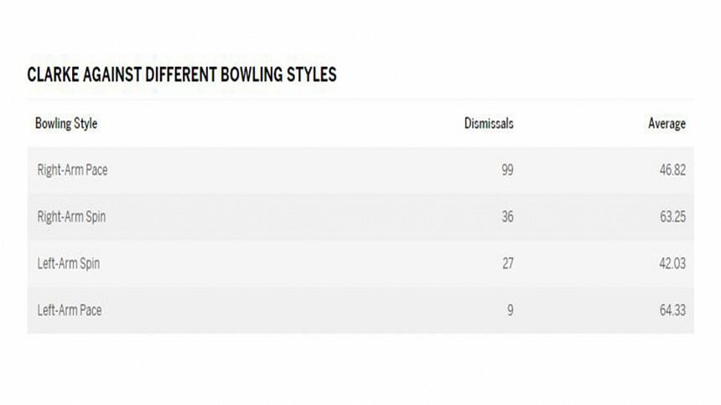721x405 pixels.
Task: Sort by the Average column header
Action: 667,124
